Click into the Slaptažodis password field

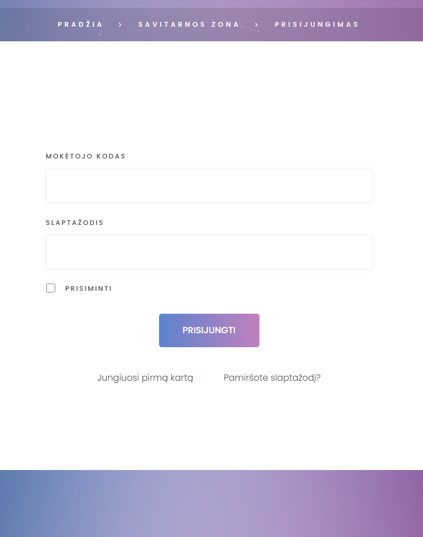209,252
